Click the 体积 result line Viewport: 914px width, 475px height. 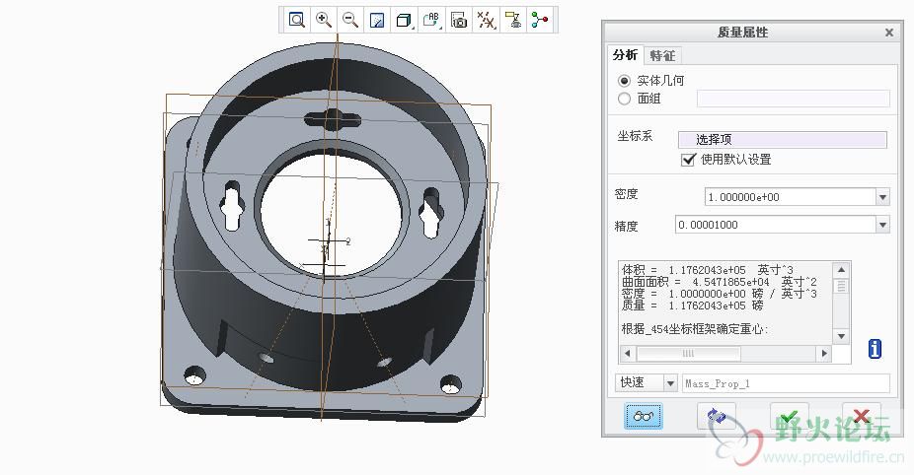point(707,270)
